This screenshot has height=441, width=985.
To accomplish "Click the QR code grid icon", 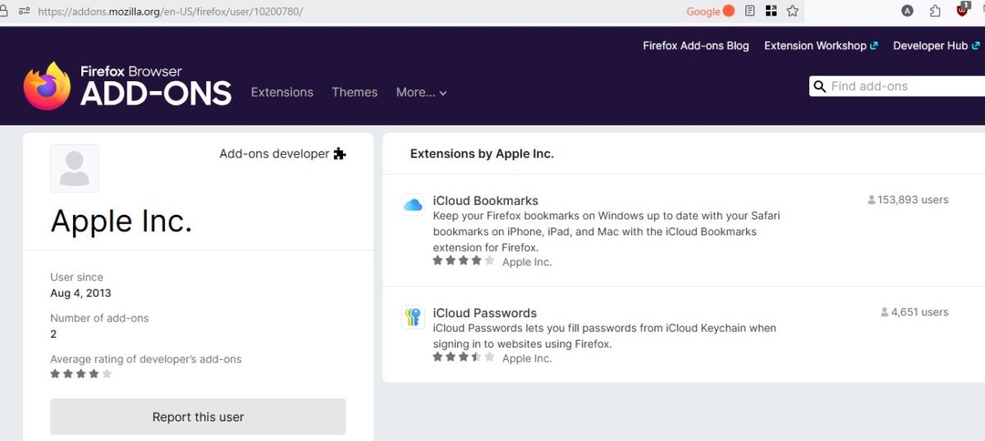I will tap(771, 11).
